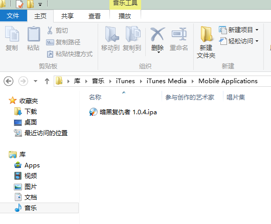Open the File (文件) menu tab
271x224 pixels.
[x=13, y=16]
